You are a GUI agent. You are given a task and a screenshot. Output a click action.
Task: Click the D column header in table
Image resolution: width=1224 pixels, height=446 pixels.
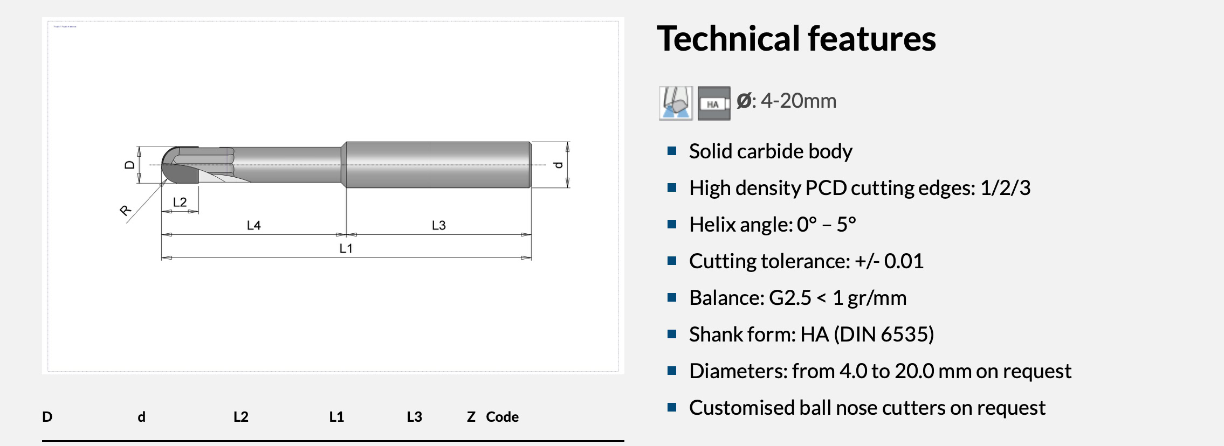47,416
